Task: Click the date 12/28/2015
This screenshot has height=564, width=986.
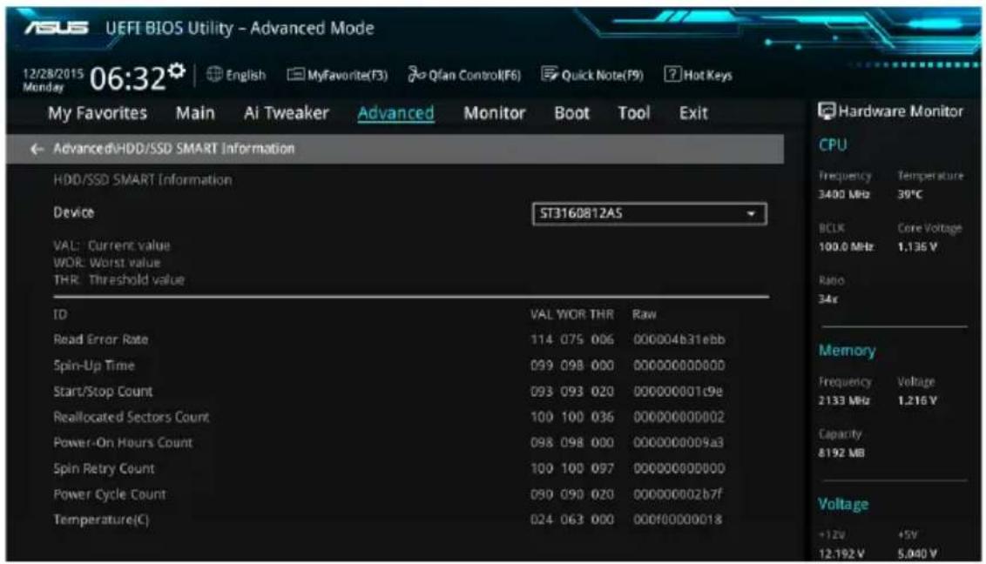Action: [53, 73]
